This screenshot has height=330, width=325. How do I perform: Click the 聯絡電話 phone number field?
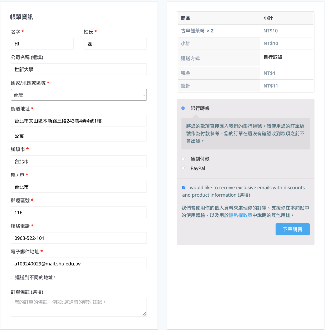pyautogui.click(x=79, y=238)
